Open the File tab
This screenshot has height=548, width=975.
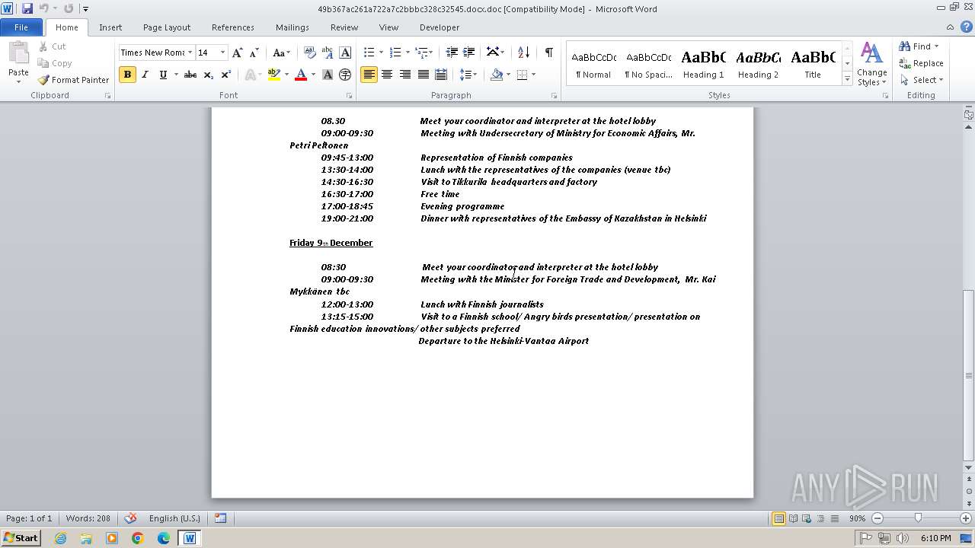point(21,27)
